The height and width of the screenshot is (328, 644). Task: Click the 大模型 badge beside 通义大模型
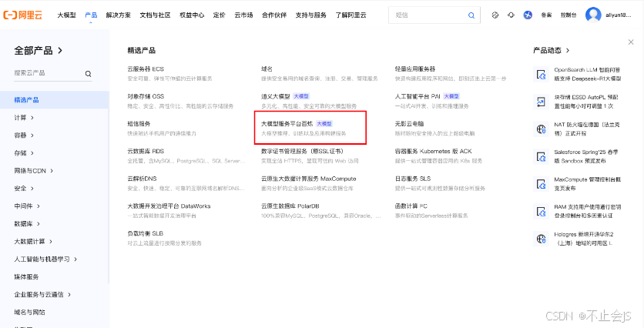(x=301, y=96)
